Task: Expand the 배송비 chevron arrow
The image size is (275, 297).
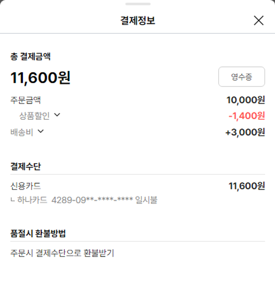Action: point(41,131)
